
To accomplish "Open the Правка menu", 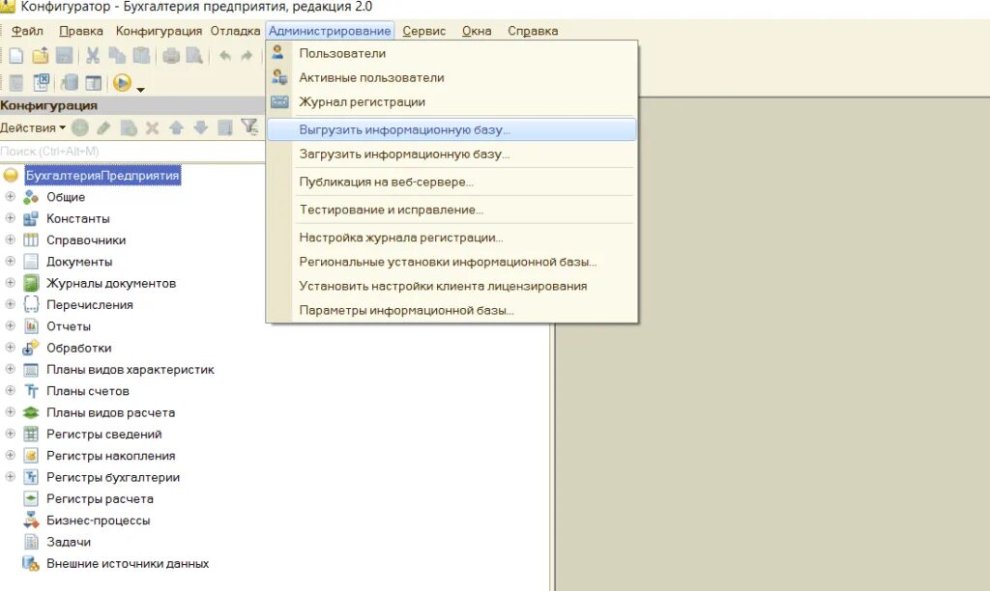I will click(81, 31).
